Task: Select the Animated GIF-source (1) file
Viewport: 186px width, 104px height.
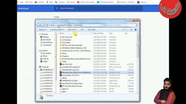Action: [70, 70]
